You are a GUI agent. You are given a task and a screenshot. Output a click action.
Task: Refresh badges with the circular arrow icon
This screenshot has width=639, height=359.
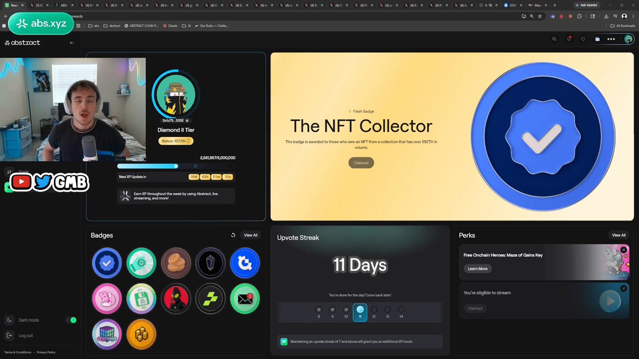(233, 235)
